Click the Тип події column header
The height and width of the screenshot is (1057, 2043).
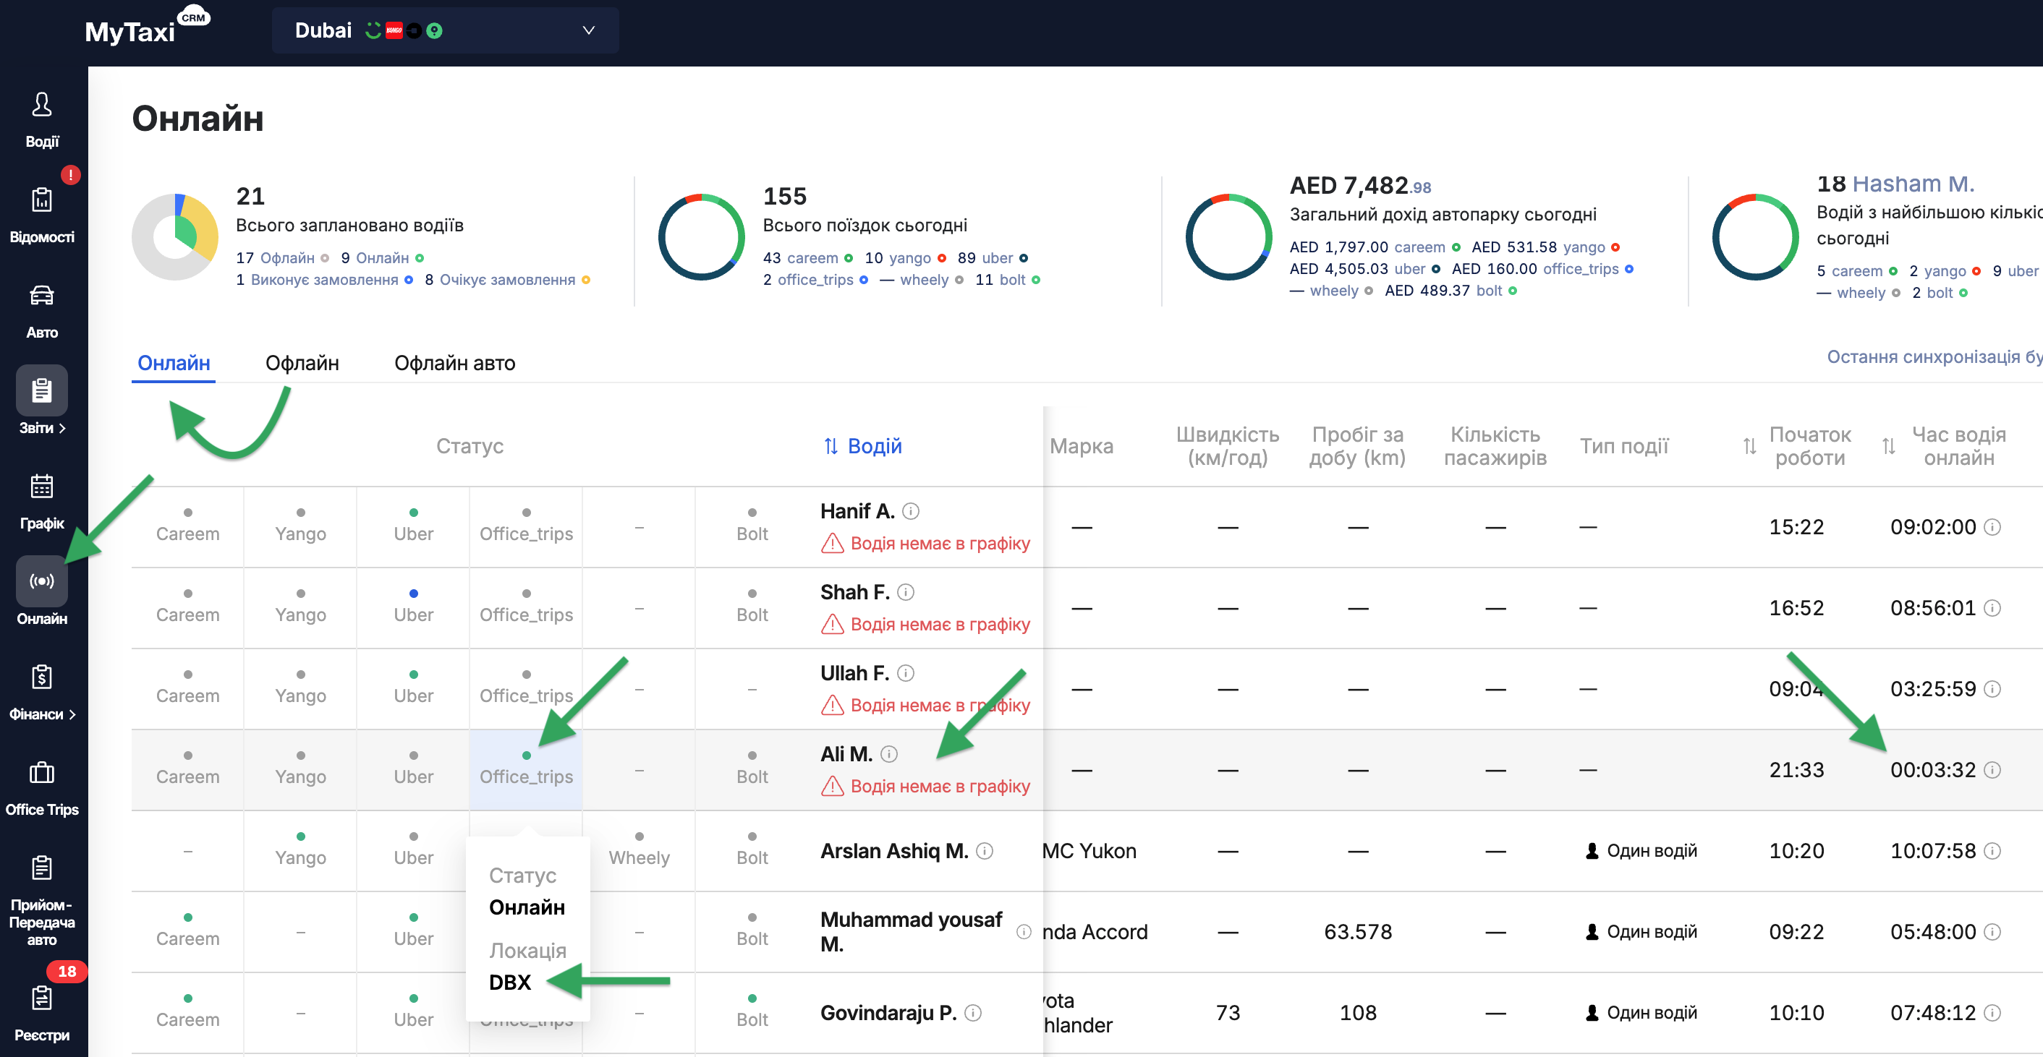(x=1623, y=445)
